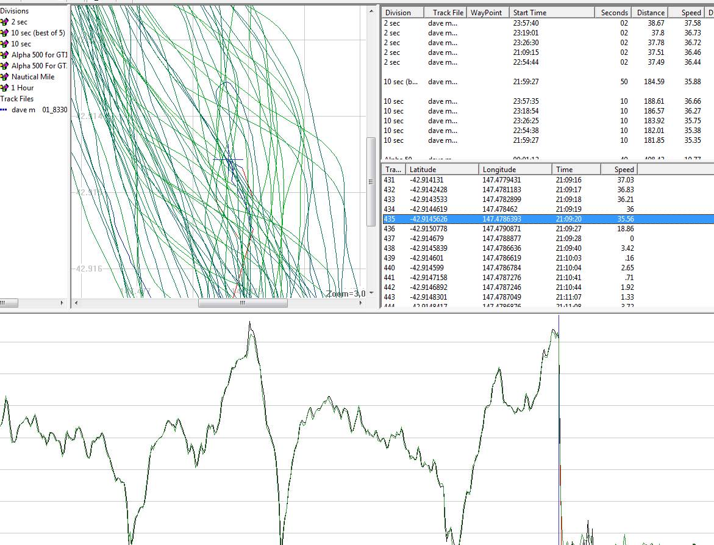The image size is (714, 545).
Task: Click the plain 10 sec division icon
Action: click(5, 44)
